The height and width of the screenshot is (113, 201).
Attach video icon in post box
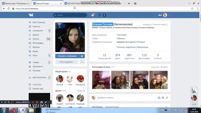(163, 98)
